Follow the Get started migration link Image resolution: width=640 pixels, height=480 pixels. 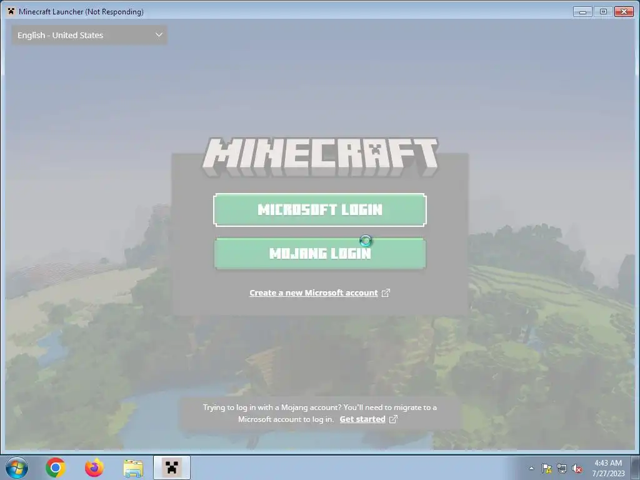(362, 419)
